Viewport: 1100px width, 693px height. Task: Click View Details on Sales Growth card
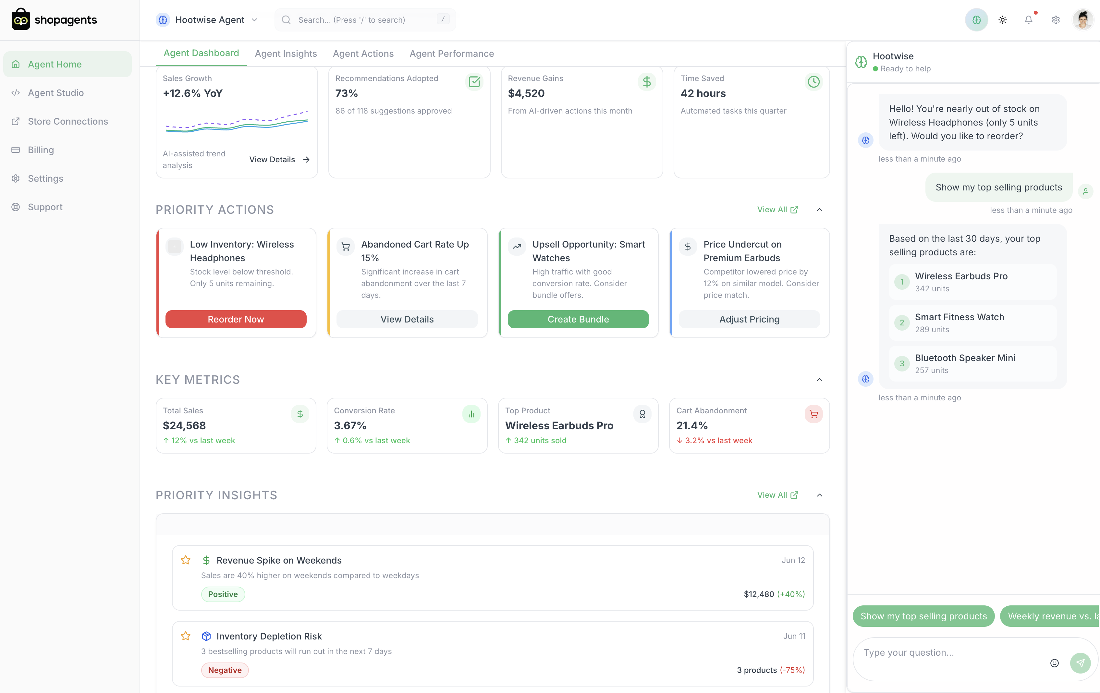tap(280, 159)
